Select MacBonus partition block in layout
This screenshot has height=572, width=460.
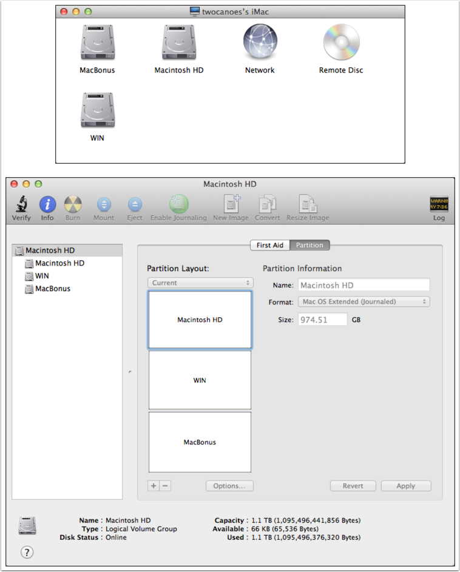point(200,442)
